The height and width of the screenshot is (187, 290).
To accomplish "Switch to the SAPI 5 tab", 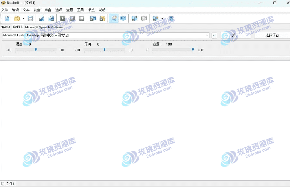I will click(18, 27).
